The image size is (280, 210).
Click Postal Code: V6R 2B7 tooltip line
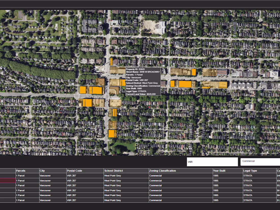coord(137,80)
